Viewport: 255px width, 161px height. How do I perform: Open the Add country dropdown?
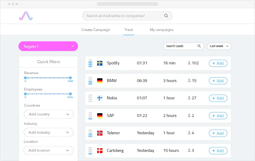[49, 114]
